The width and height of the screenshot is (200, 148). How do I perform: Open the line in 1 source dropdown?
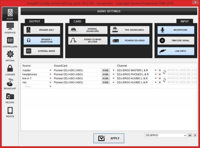(50, 78)
